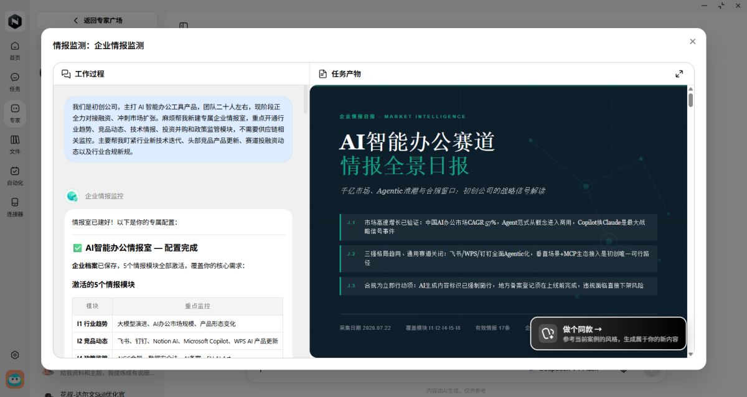Screen dimensions: 747x397
Task: Open the 文件 sidebar icon
Action: pos(15,144)
